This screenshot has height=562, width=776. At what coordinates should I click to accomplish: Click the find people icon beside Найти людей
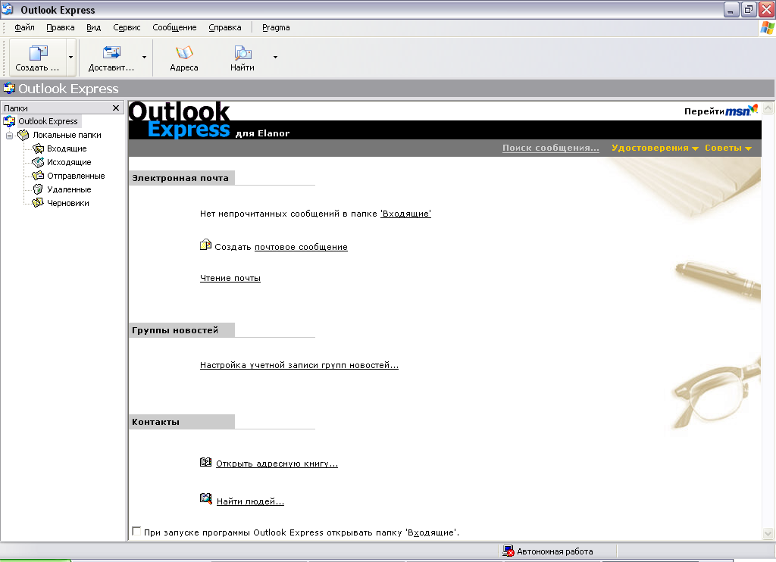[x=206, y=498]
